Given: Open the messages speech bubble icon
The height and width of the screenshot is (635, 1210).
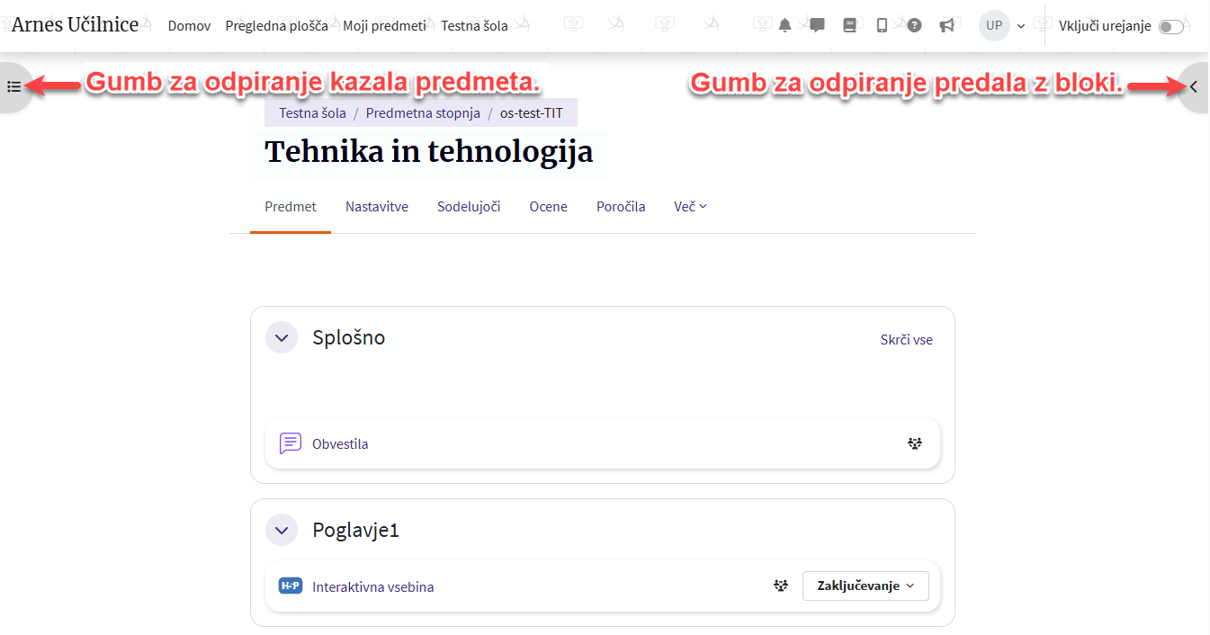Looking at the screenshot, I should click(817, 26).
